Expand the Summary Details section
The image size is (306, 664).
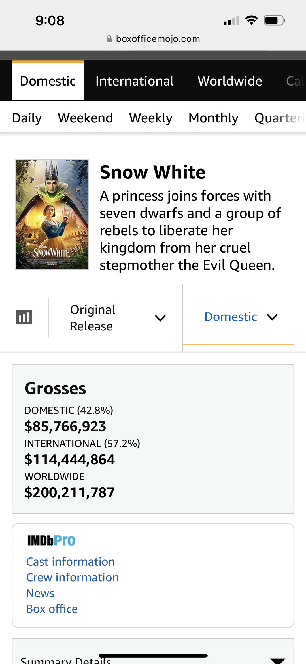(x=277, y=660)
